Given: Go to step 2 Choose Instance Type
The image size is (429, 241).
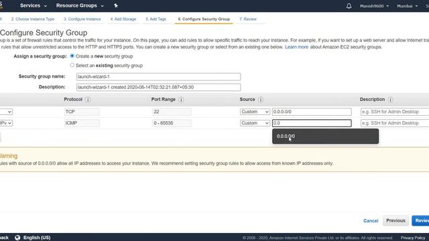Looking at the screenshot, I should pyautogui.click(x=33, y=19).
